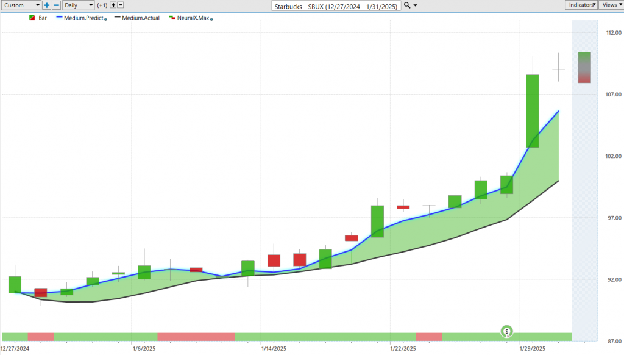Click the black plus forecast increment button
This screenshot has width=624, height=355.
click(x=113, y=5)
